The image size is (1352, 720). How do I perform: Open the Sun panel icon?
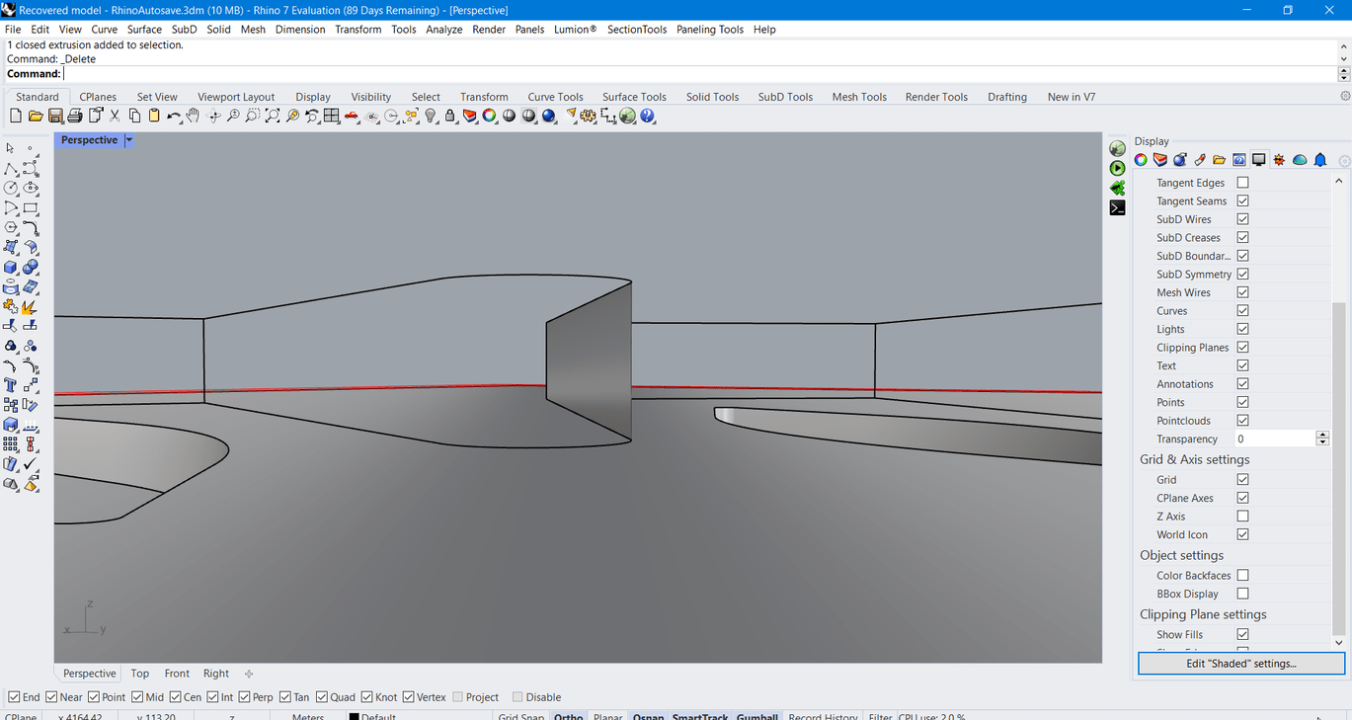1279,160
